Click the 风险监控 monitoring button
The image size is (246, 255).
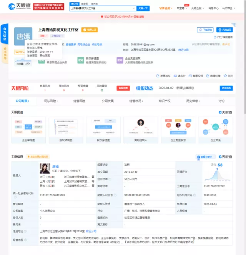point(225,30)
